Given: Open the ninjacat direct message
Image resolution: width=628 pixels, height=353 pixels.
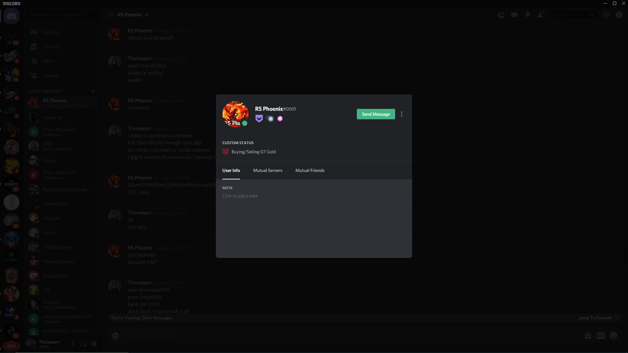Looking at the screenshot, I should point(62,218).
